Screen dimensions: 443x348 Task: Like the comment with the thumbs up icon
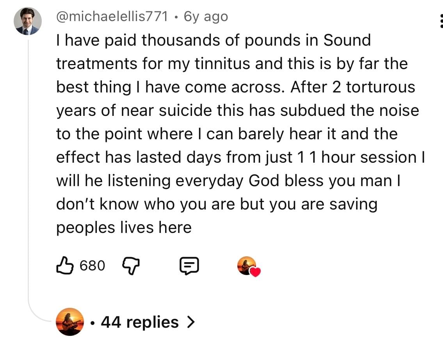[x=65, y=266]
